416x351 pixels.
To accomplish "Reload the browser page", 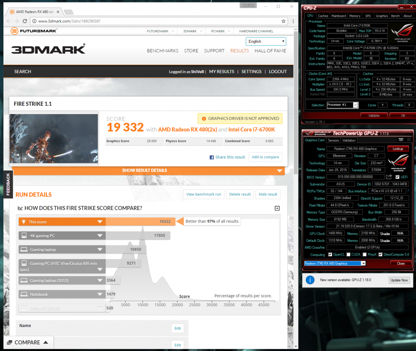I will [x=25, y=21].
